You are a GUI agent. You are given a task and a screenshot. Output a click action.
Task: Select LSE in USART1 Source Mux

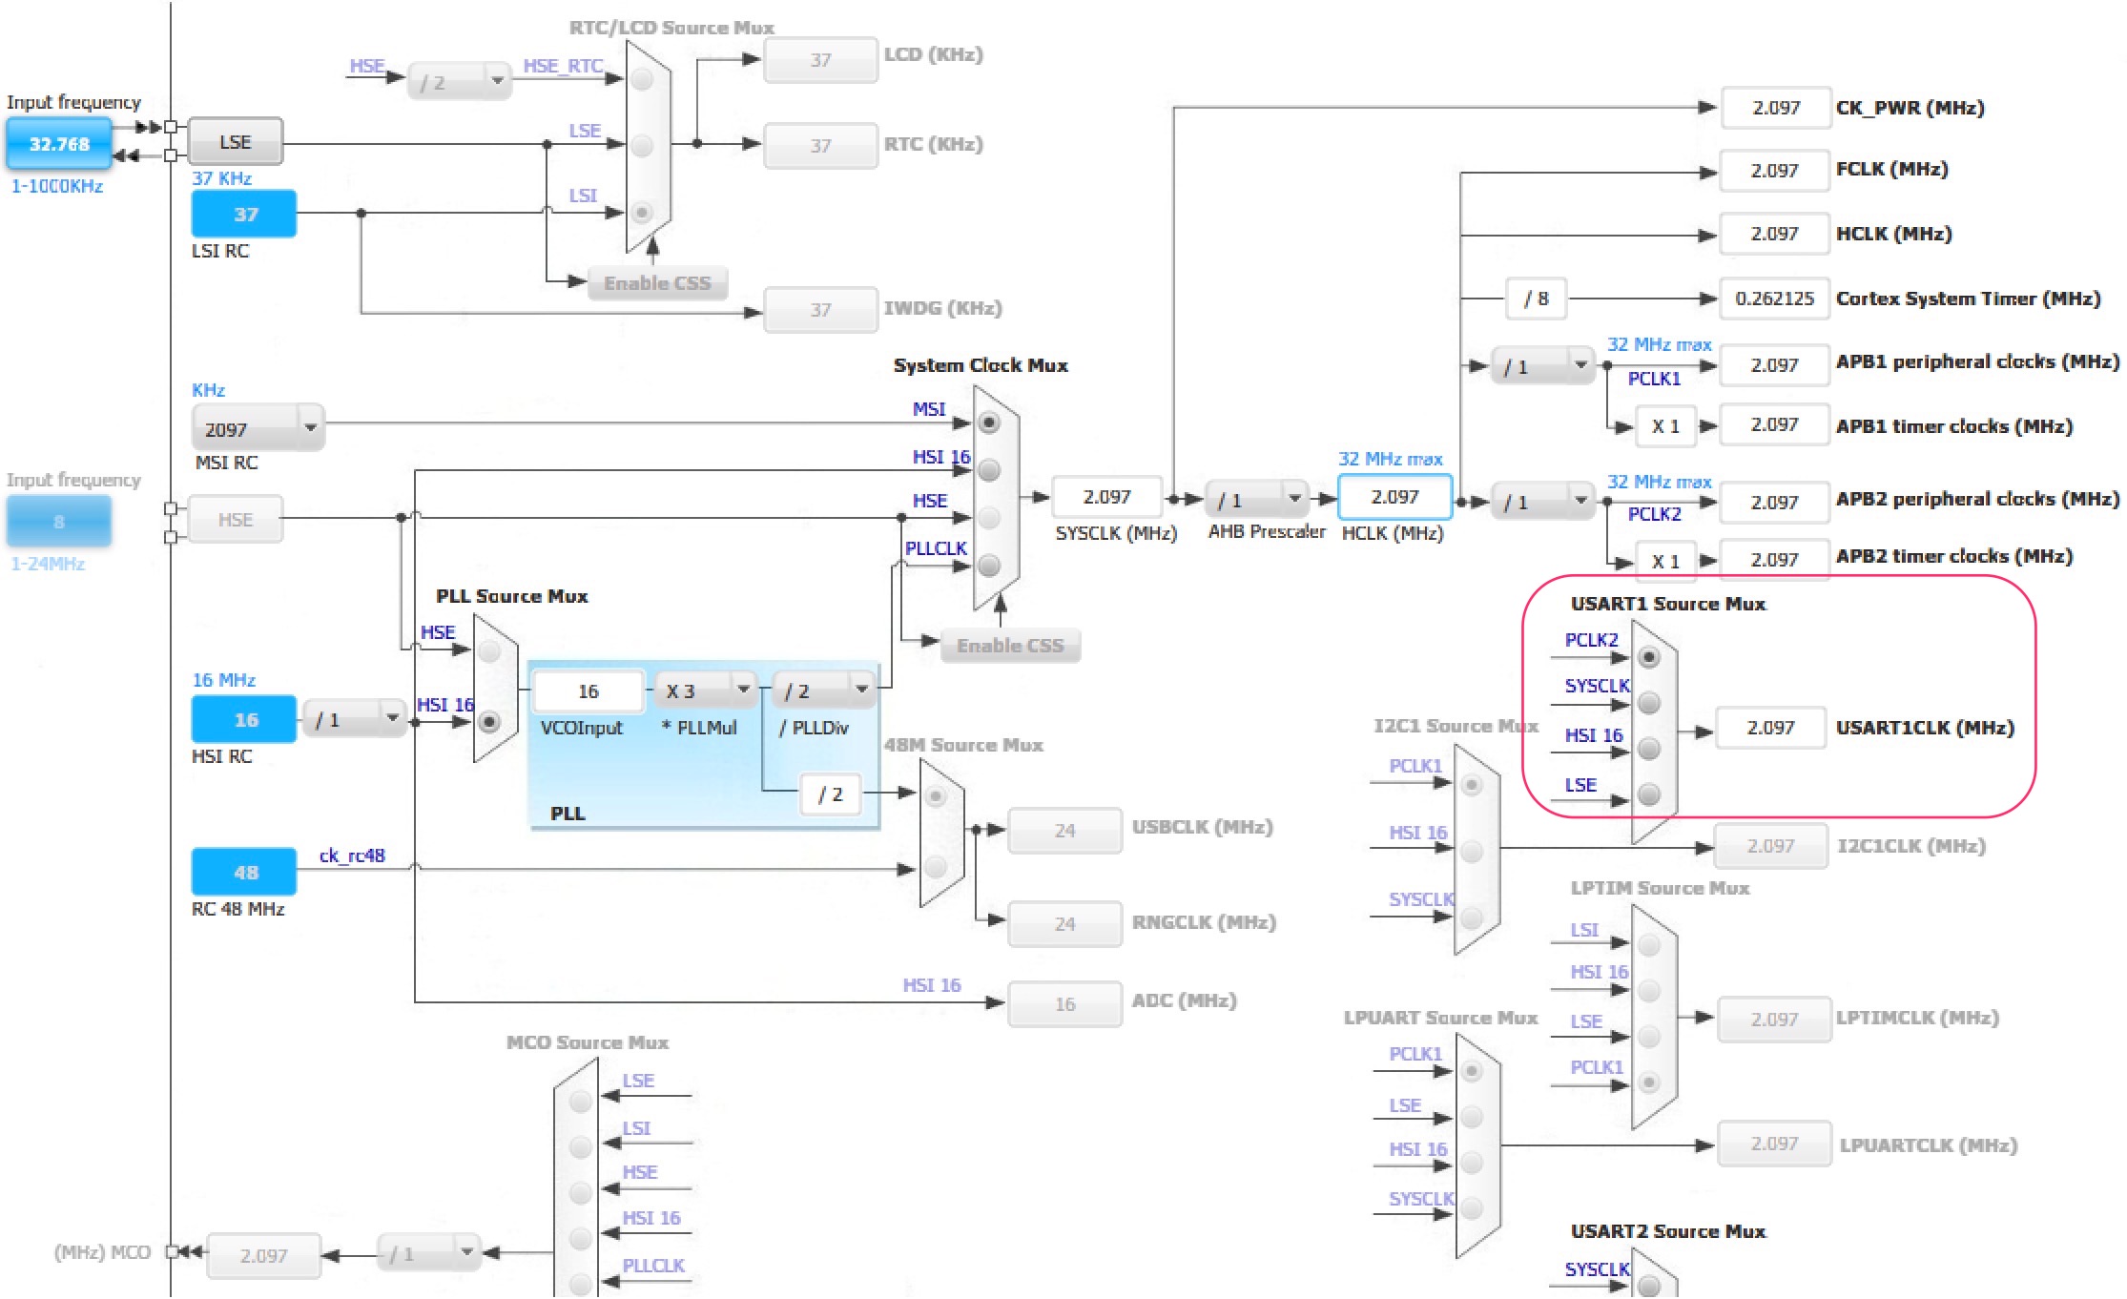click(x=1649, y=794)
